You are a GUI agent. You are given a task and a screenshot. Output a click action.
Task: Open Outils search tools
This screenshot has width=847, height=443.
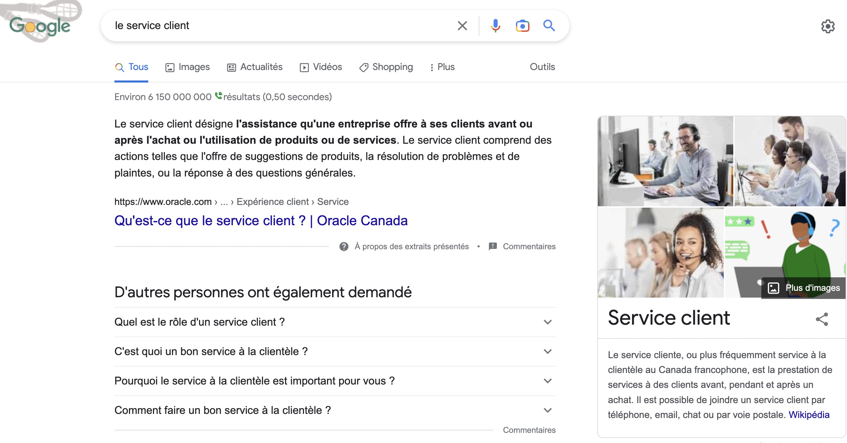click(542, 67)
